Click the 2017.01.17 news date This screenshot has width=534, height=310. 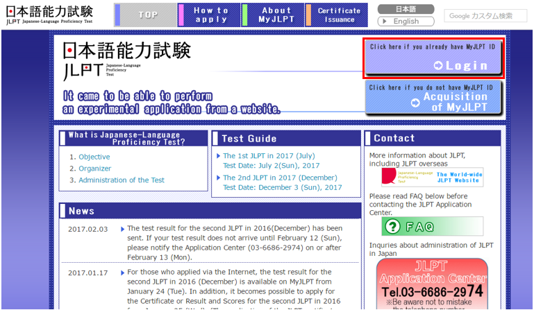88,273
